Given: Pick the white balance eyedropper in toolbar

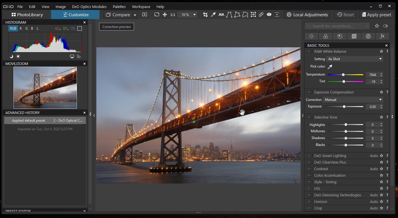Looking at the screenshot, I should [x=213, y=15].
